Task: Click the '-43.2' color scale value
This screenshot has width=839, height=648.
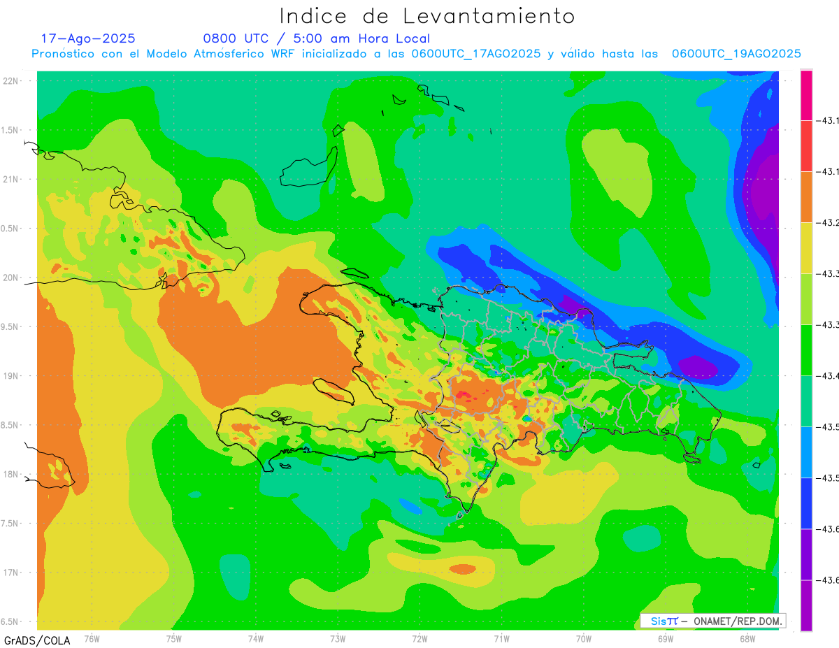Action: point(828,223)
